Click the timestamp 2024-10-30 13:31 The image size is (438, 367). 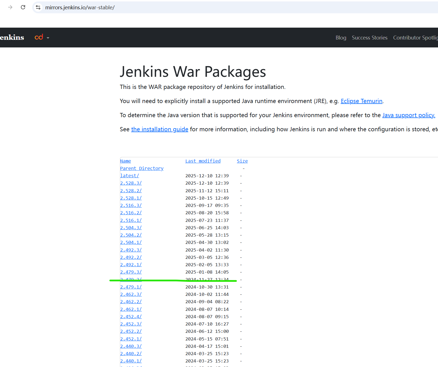point(207,287)
